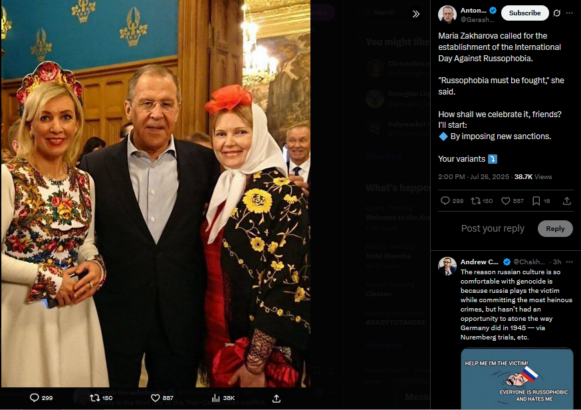Click reply icon below the photo

[34, 398]
